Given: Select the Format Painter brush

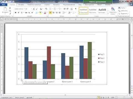Looking at the screenshot, I should point(10,13).
